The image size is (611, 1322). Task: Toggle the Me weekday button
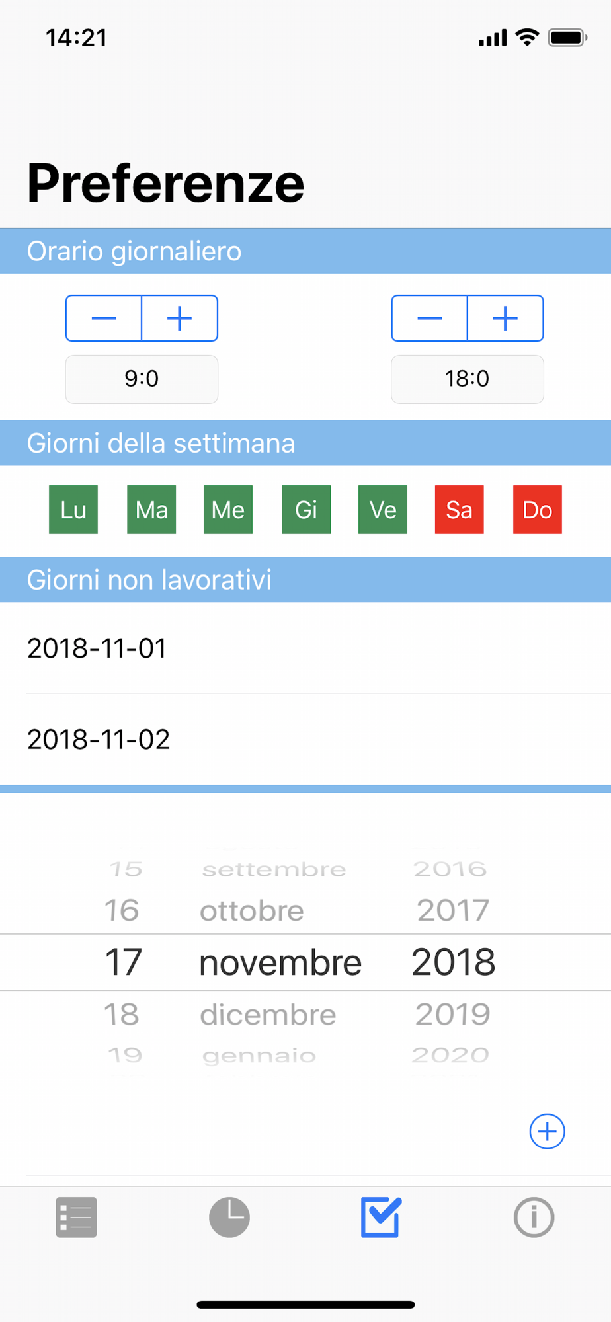tap(228, 510)
